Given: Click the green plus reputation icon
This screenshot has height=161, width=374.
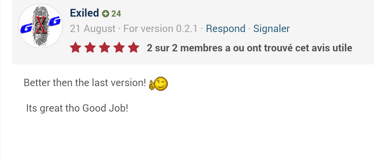Looking at the screenshot, I should pos(105,14).
